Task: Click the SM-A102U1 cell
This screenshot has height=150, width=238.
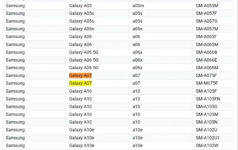Action: (208, 138)
